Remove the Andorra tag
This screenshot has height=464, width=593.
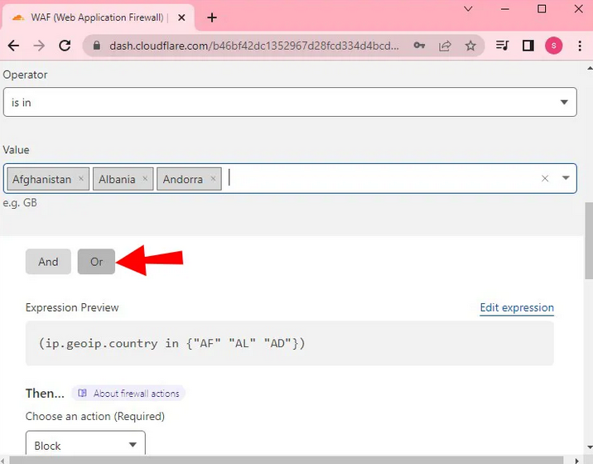pos(213,179)
